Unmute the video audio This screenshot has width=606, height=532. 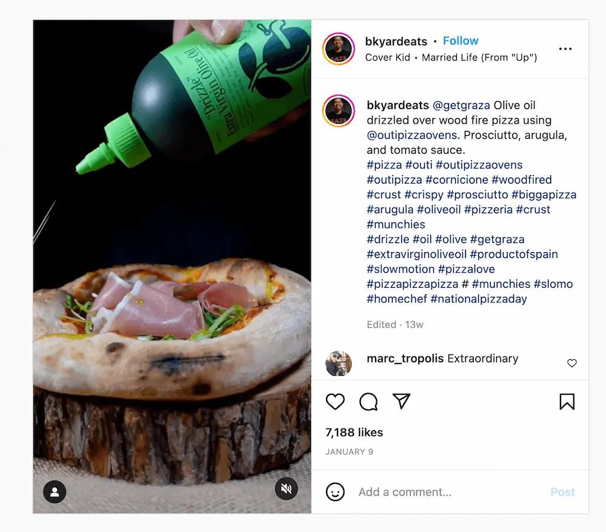(286, 488)
